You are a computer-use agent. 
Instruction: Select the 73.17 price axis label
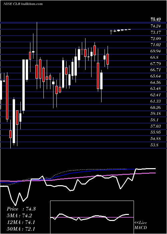pos(156,32)
